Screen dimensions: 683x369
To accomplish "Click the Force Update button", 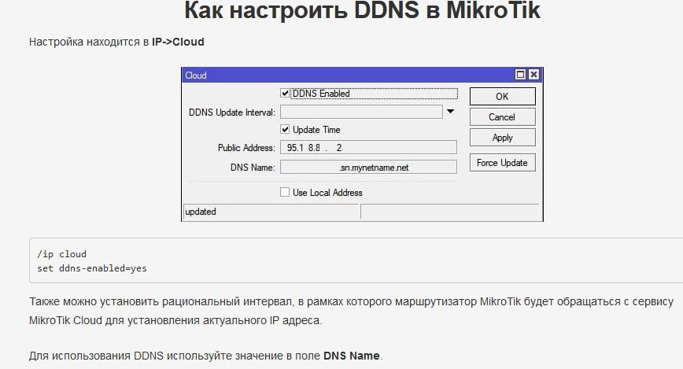I will click(x=502, y=163).
